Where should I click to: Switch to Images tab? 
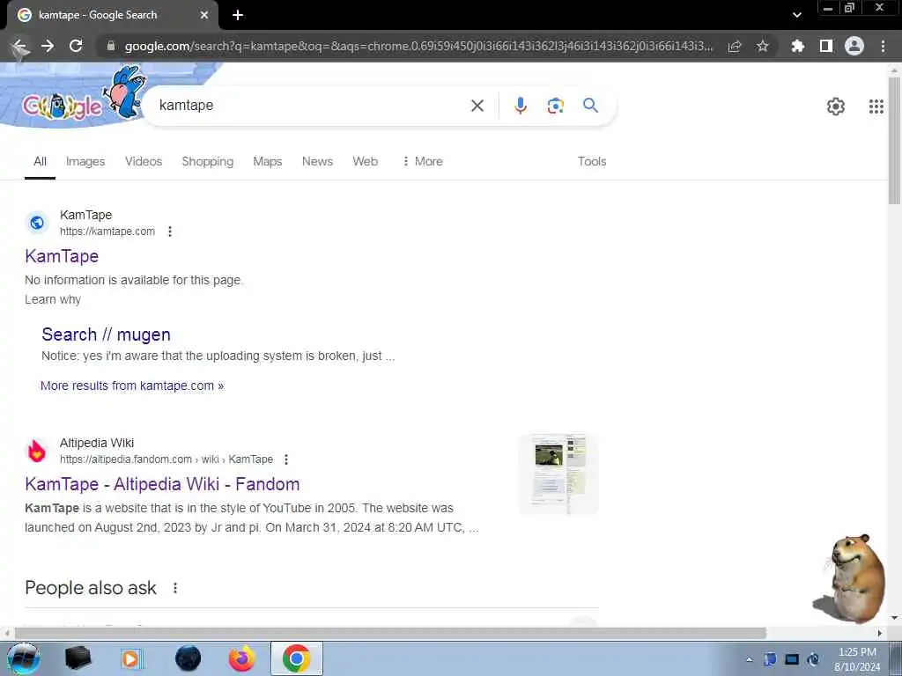point(85,162)
